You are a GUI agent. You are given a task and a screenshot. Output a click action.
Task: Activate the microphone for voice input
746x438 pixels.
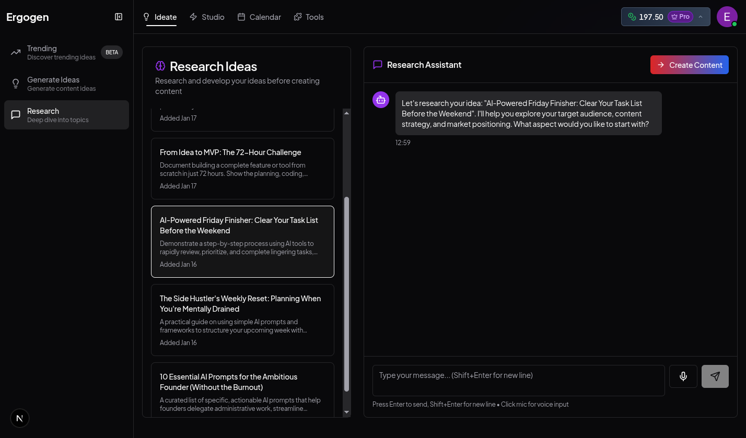(683, 376)
